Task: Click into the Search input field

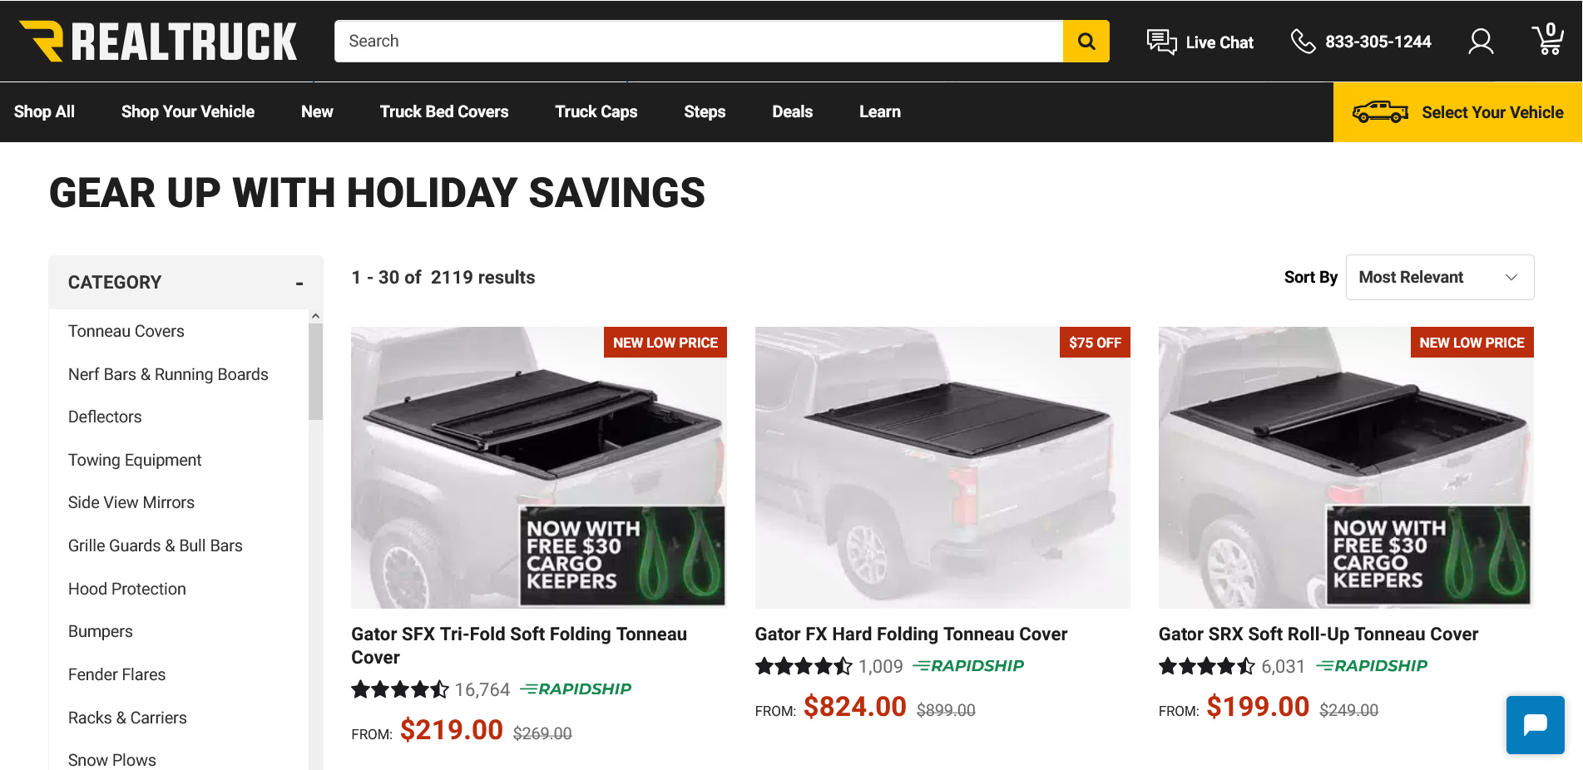Action: (x=699, y=42)
